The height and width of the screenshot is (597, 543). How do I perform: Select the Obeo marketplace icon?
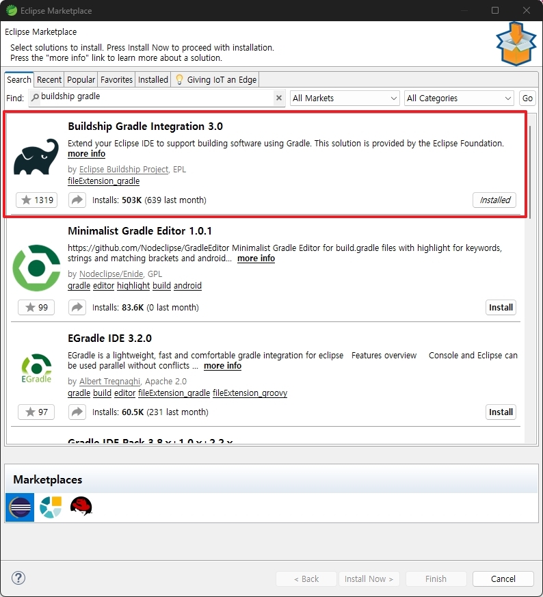[51, 507]
